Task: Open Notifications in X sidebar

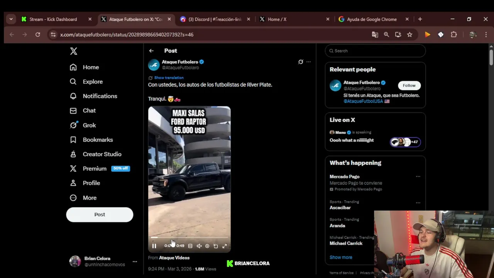Action: (x=93, y=96)
